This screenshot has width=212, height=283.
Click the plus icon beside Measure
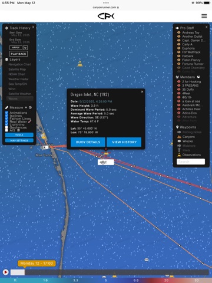click(x=26, y=107)
